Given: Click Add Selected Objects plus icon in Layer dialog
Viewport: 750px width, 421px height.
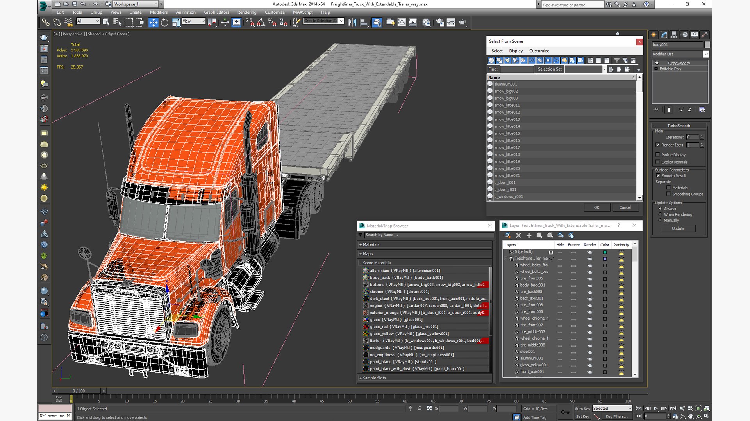Looking at the screenshot, I should tap(529, 235).
